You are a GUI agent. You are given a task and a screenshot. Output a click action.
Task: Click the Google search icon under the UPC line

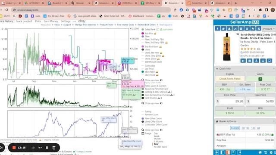[x=263, y=61]
